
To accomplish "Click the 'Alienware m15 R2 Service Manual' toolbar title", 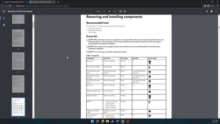I will click(20, 11).
